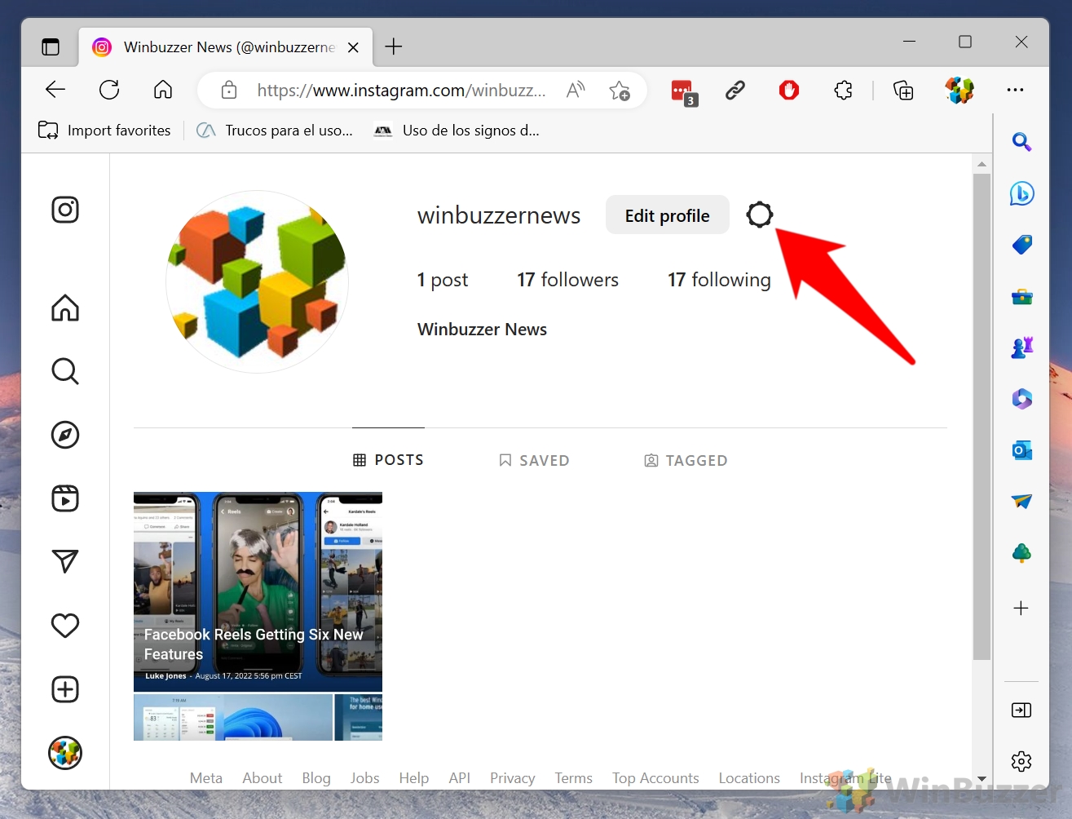Open Edge sidebar search icon
This screenshot has height=819, width=1072.
(x=1021, y=142)
